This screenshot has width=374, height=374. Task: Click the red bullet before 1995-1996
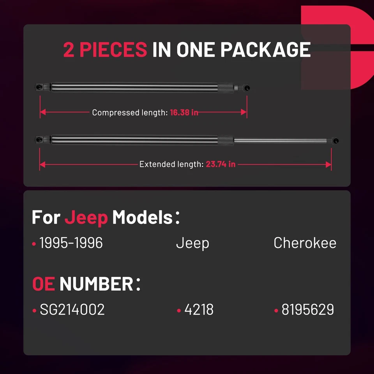[x=34, y=244]
